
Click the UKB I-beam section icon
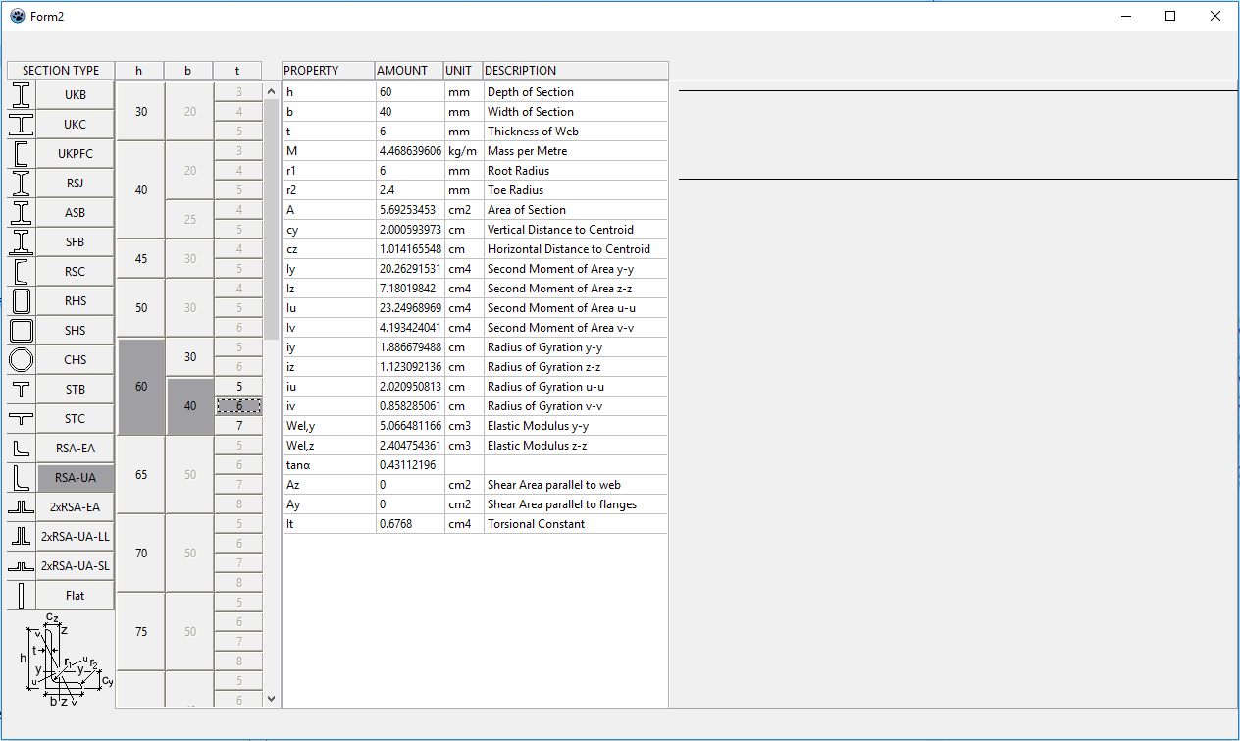click(x=22, y=95)
